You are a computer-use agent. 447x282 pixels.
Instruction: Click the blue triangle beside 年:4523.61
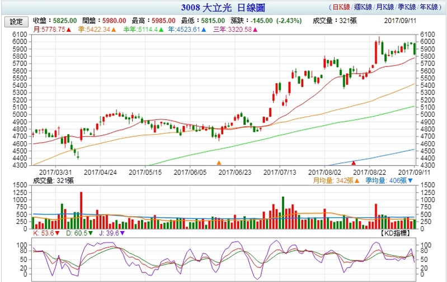pyautogui.click(x=204, y=30)
